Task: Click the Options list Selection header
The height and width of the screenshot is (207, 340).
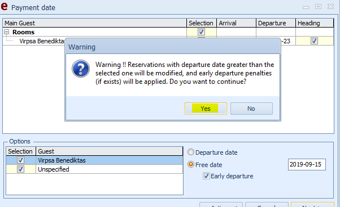Action: [x=21, y=151]
